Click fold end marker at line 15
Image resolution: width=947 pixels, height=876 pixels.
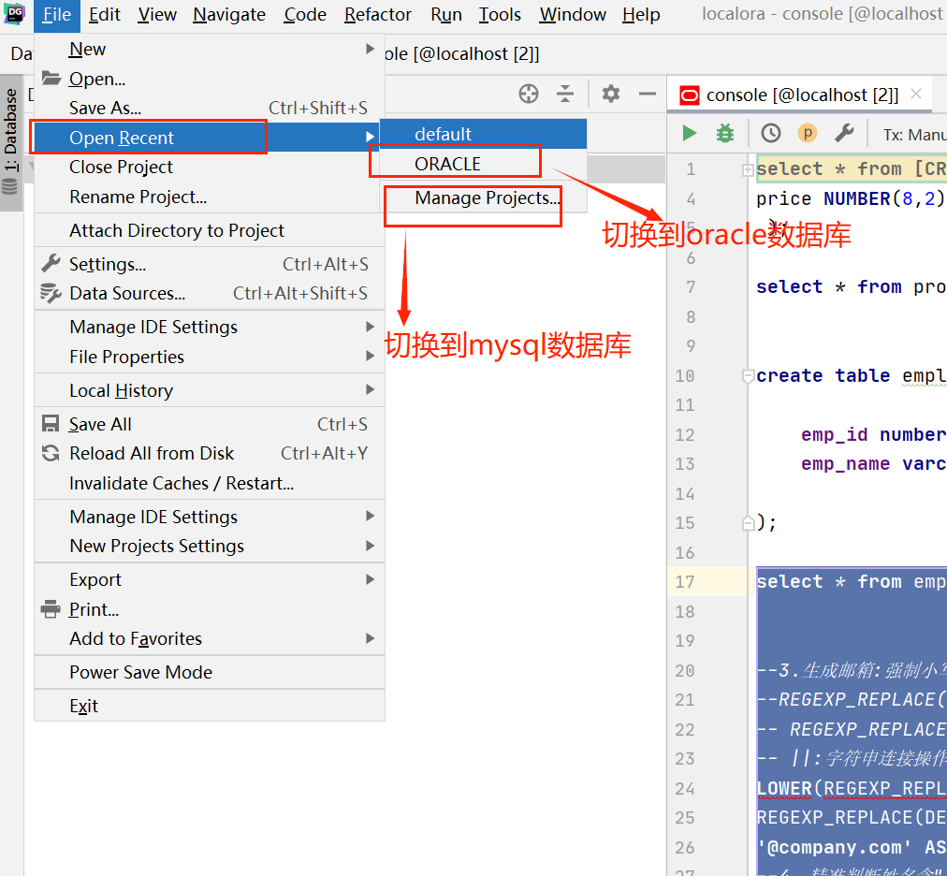(x=748, y=522)
